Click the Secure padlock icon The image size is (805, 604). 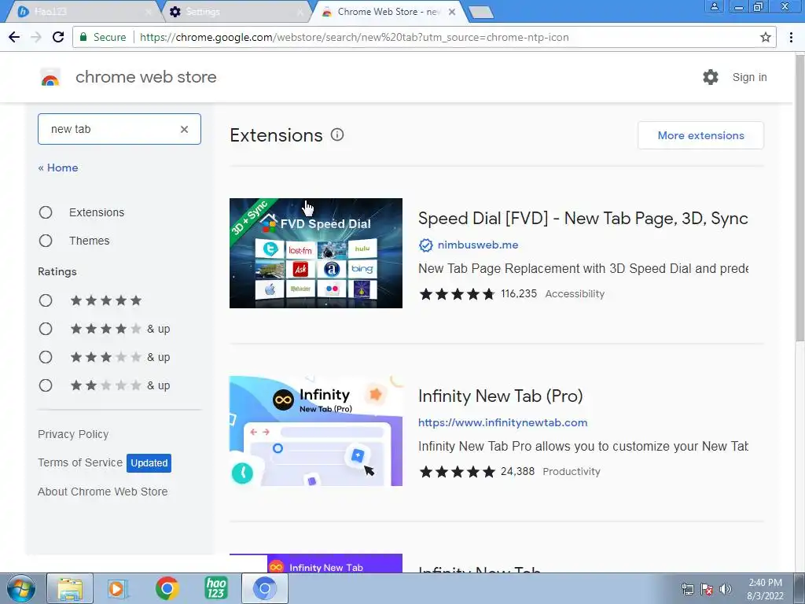[83, 37]
